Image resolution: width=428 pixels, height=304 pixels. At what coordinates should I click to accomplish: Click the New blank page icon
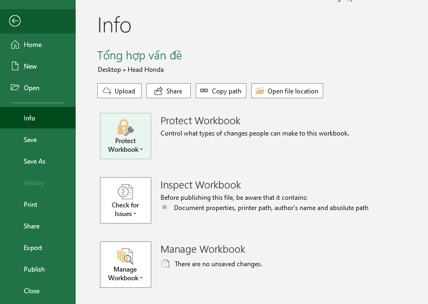[x=15, y=66]
